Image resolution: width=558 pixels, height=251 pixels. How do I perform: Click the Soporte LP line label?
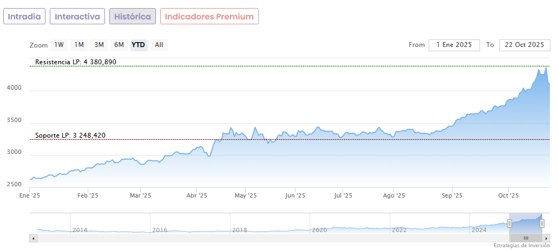70,135
